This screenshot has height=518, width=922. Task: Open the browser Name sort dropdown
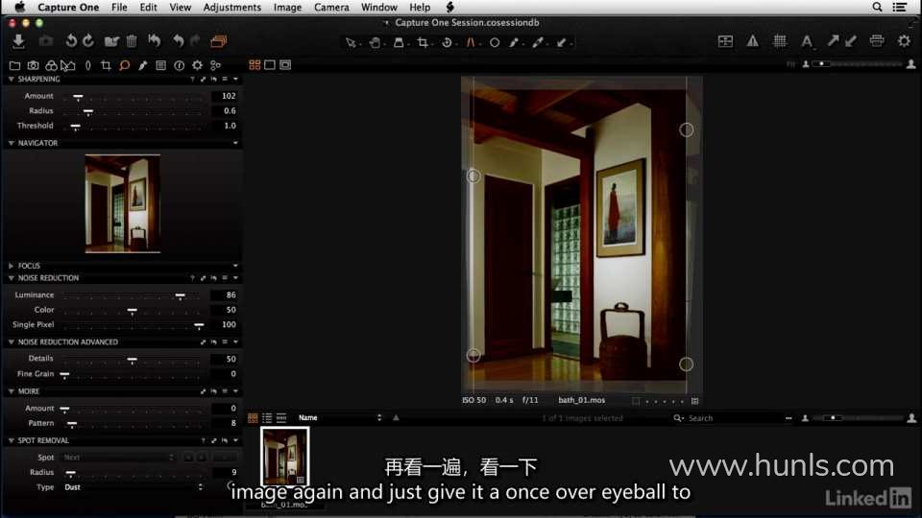tap(340, 417)
